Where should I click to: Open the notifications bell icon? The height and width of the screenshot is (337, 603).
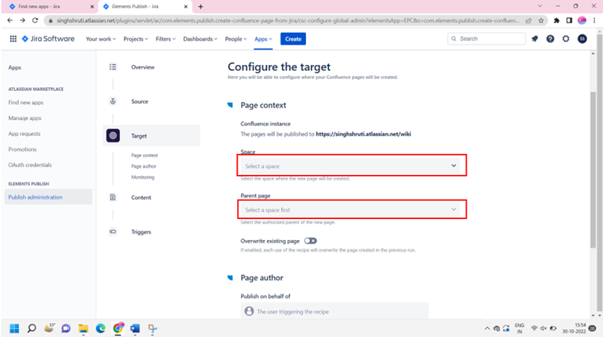click(x=535, y=39)
